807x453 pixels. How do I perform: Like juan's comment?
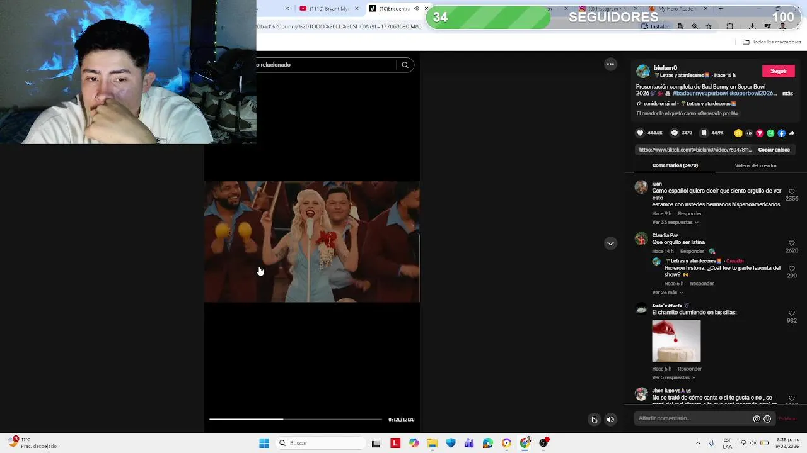pos(792,191)
